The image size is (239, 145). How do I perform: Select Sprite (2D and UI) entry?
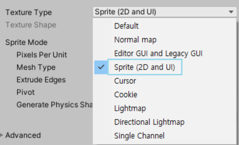(x=145, y=67)
